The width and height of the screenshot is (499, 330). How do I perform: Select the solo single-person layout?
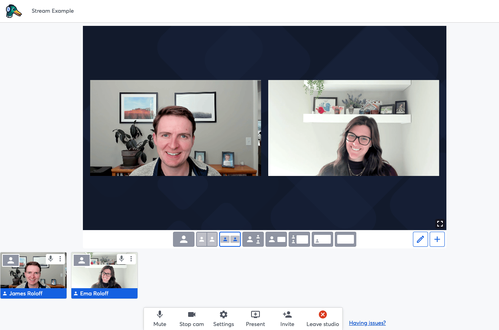pos(184,239)
